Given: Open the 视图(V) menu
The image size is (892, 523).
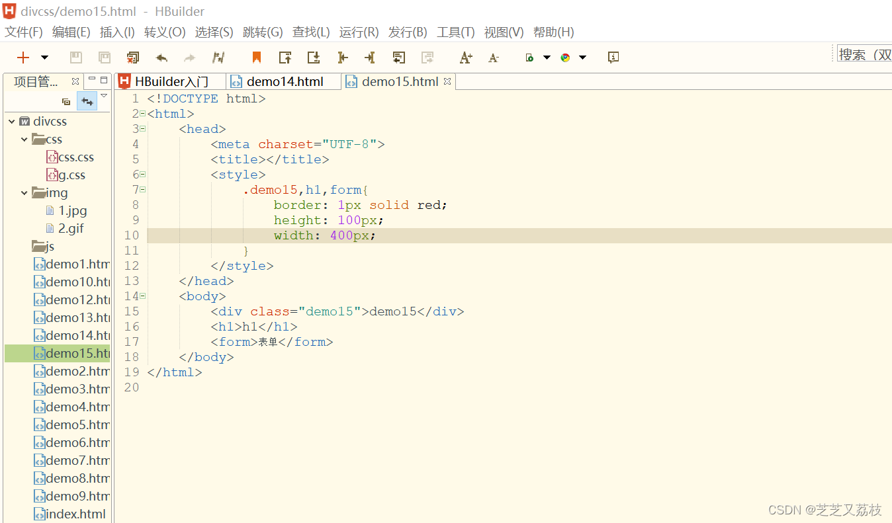Looking at the screenshot, I should pyautogui.click(x=504, y=32).
